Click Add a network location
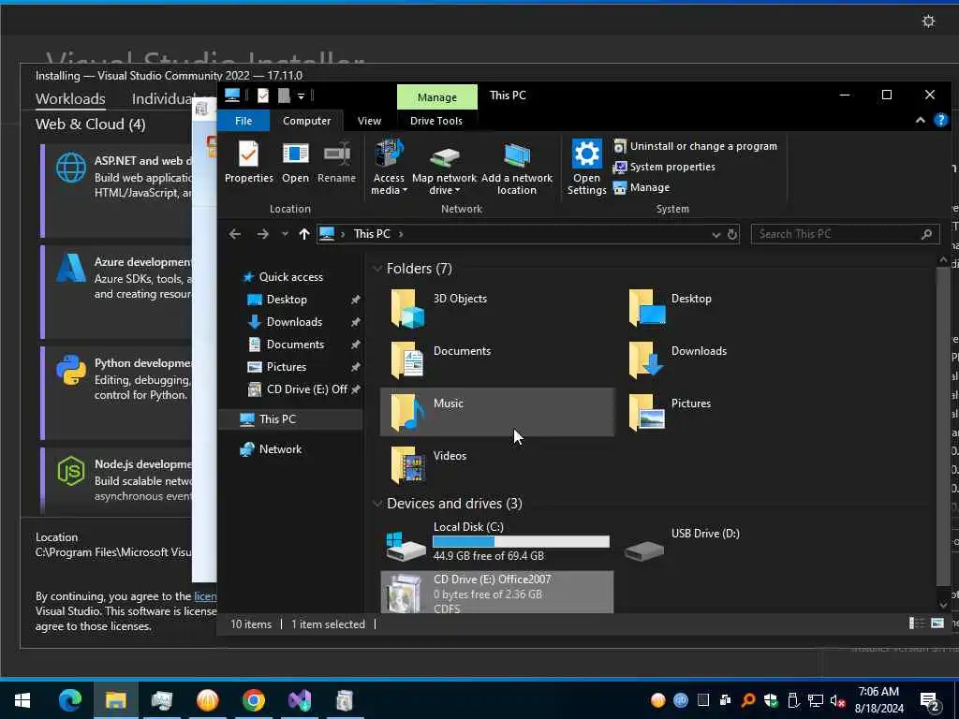Viewport: 959px width, 719px height. pos(517,168)
